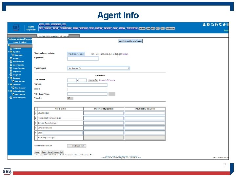Click the Lender Info document icon
This screenshot has width=236, height=177.
point(11,49)
